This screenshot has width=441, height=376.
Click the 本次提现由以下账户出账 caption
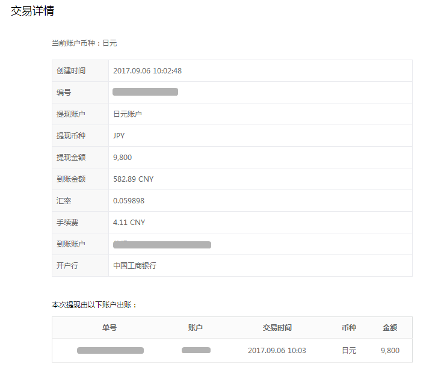click(94, 305)
